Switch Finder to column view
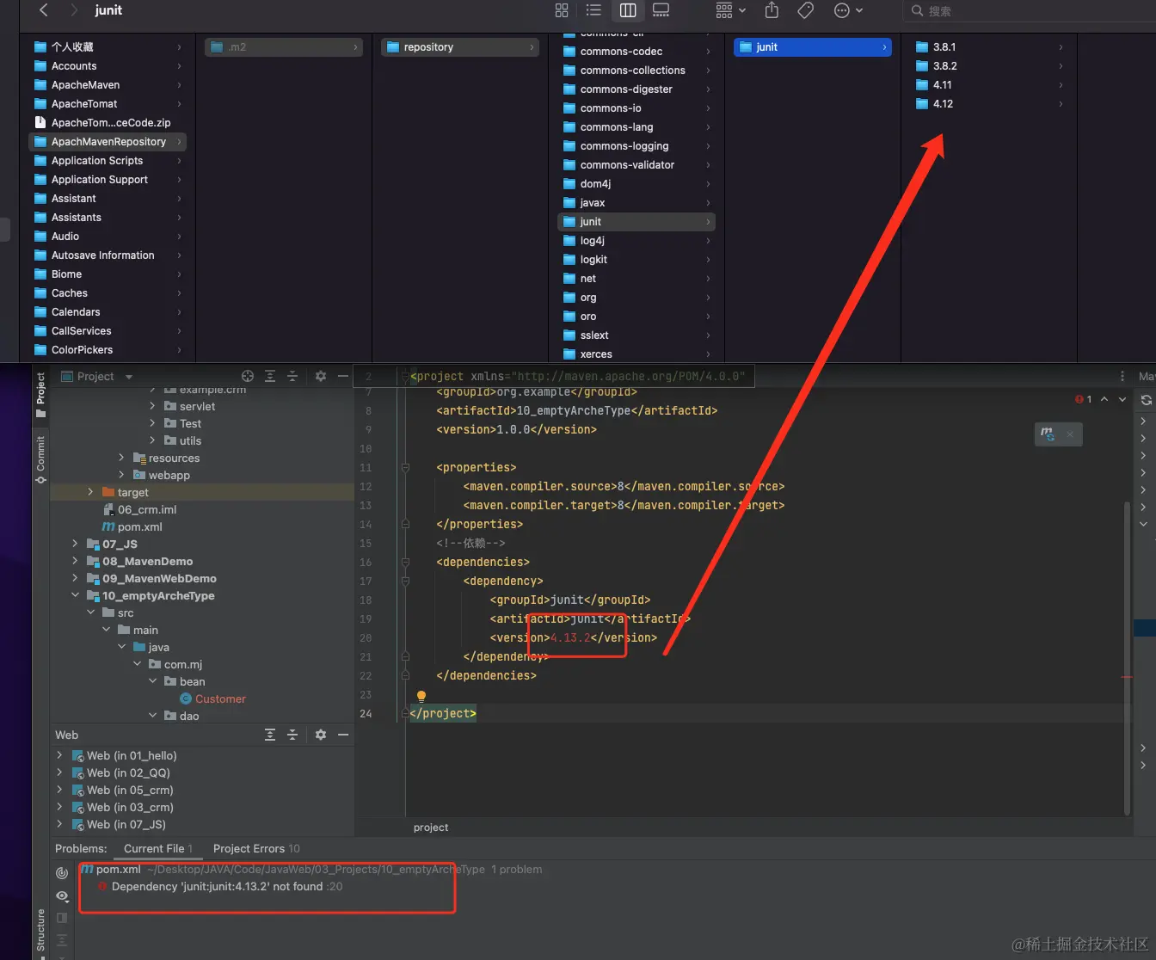This screenshot has width=1156, height=960. [x=628, y=10]
